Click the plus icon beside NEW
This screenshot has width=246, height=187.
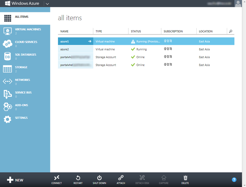coord(10,180)
